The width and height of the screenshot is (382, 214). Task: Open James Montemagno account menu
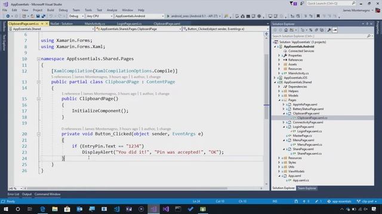[358, 11]
